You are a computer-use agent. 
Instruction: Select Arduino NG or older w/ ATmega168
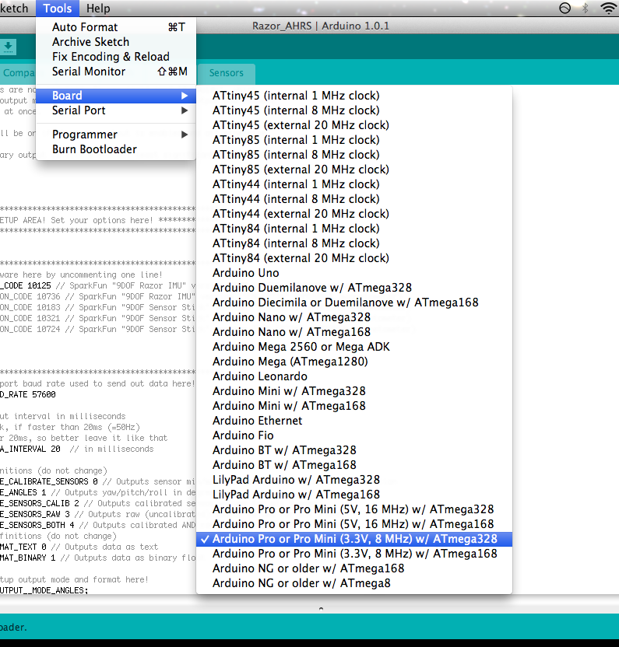point(354,568)
